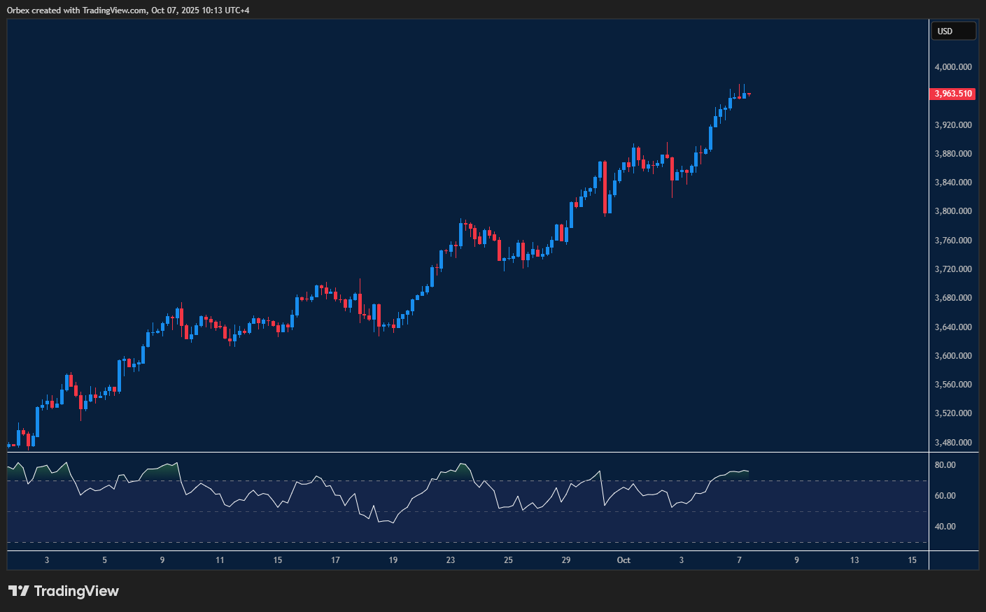Click the 3,920.000 price scale label
Image resolution: width=986 pixels, height=612 pixels.
(x=953, y=125)
